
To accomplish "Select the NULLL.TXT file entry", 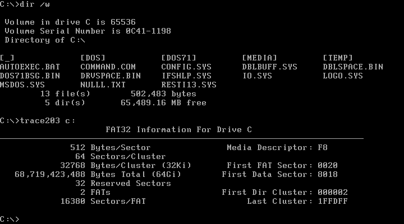I will tap(103, 85).
